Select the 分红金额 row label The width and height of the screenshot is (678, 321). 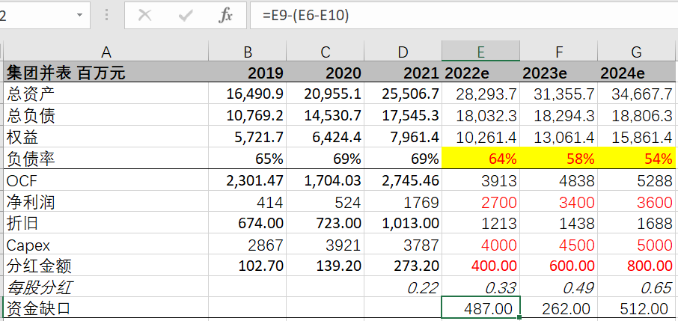106,265
